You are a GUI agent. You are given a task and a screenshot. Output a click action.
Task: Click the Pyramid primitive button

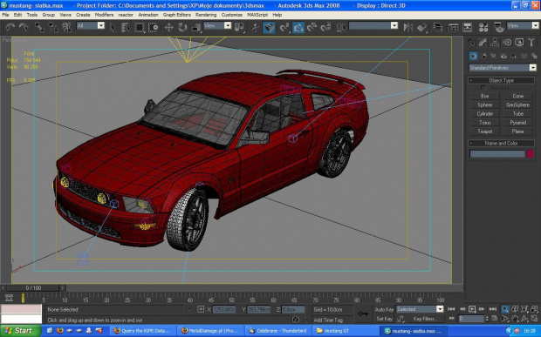(517, 123)
